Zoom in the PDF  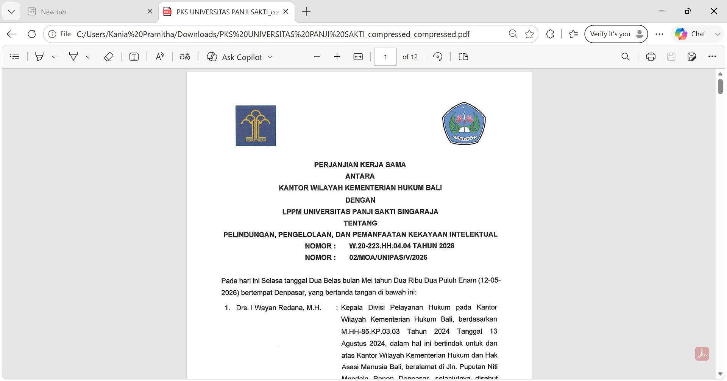click(337, 57)
